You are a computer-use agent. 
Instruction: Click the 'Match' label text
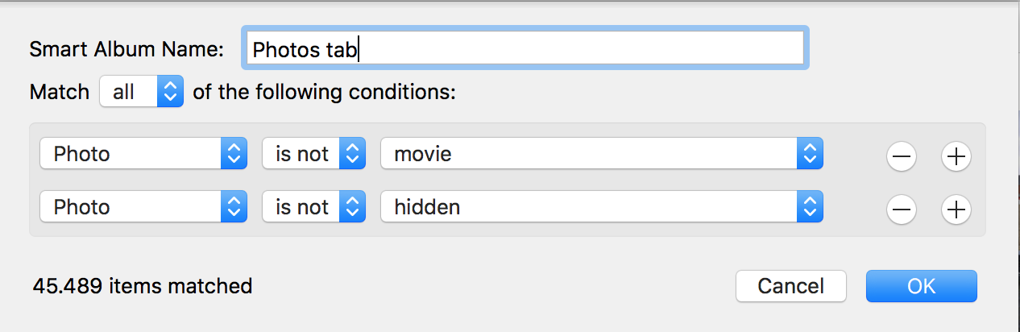(59, 92)
